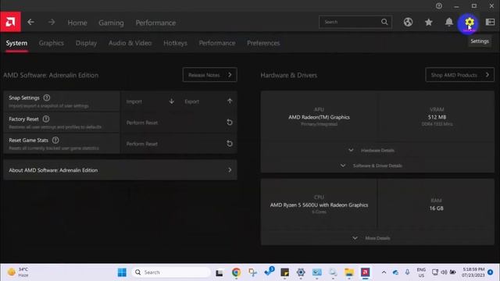Click Import snapshot button

point(150,101)
